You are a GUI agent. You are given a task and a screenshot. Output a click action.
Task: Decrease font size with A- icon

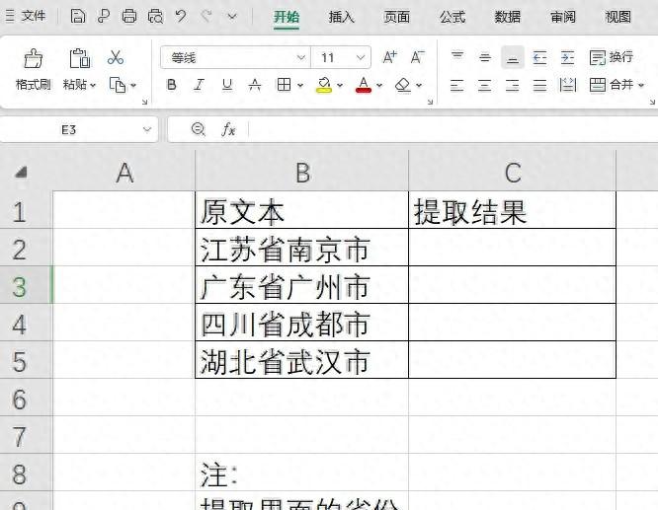tap(417, 57)
